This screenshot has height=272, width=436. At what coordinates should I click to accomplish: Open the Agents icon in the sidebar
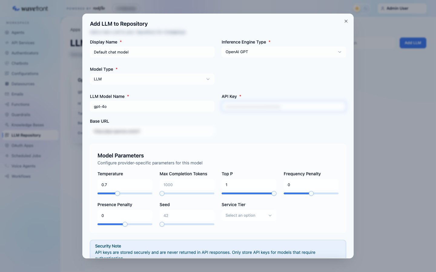point(7,32)
